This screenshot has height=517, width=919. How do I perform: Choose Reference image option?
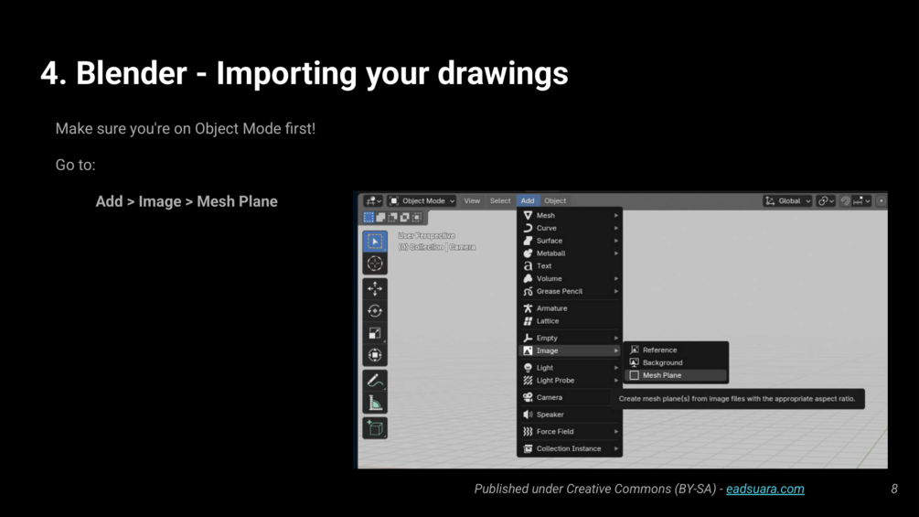[676, 350]
